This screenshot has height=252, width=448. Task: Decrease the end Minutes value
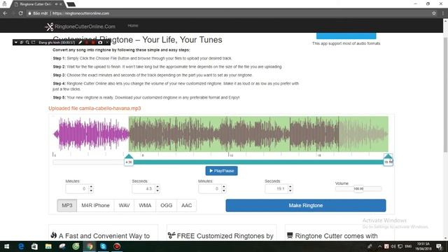tap(224, 191)
